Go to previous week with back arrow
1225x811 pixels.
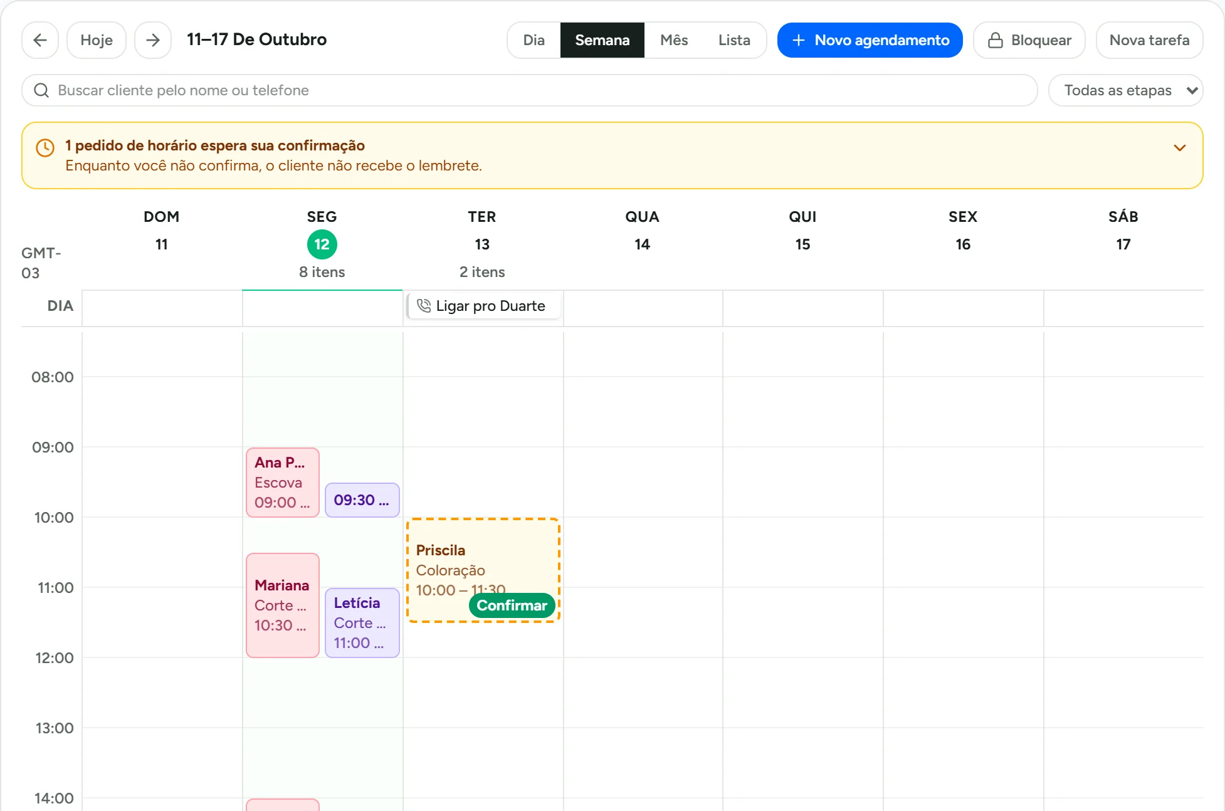pos(40,40)
